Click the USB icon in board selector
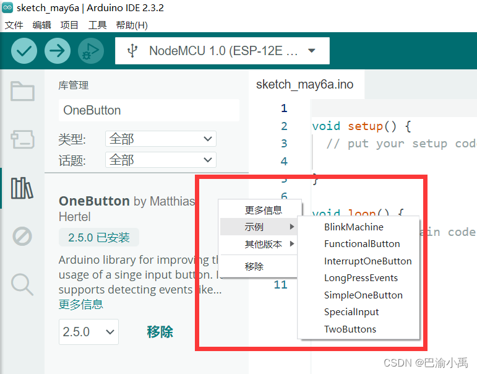The image size is (477, 374). (x=132, y=51)
